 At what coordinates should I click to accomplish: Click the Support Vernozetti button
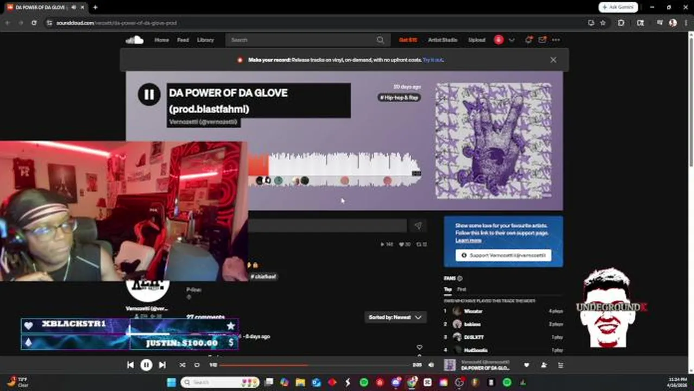coord(503,255)
